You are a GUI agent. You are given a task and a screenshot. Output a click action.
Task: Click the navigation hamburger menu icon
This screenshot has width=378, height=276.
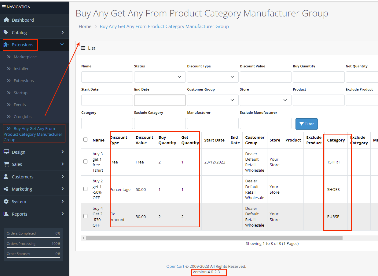(x=4, y=7)
